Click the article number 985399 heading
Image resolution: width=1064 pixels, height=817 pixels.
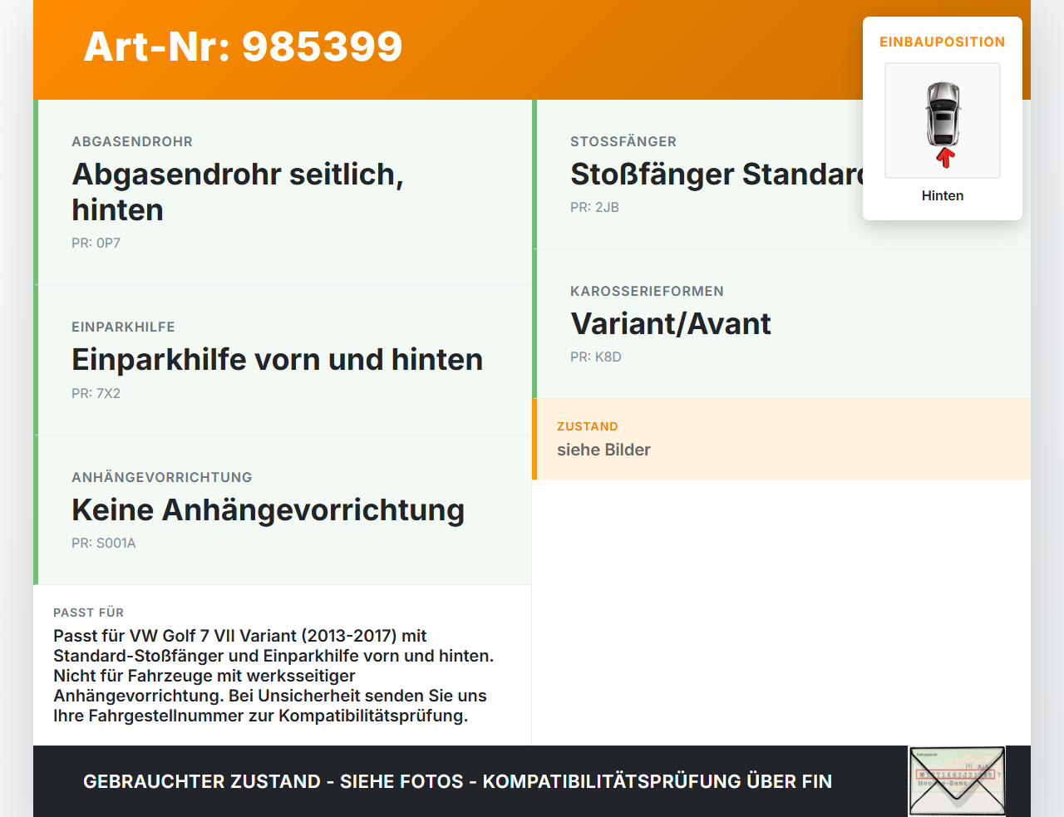(x=243, y=47)
